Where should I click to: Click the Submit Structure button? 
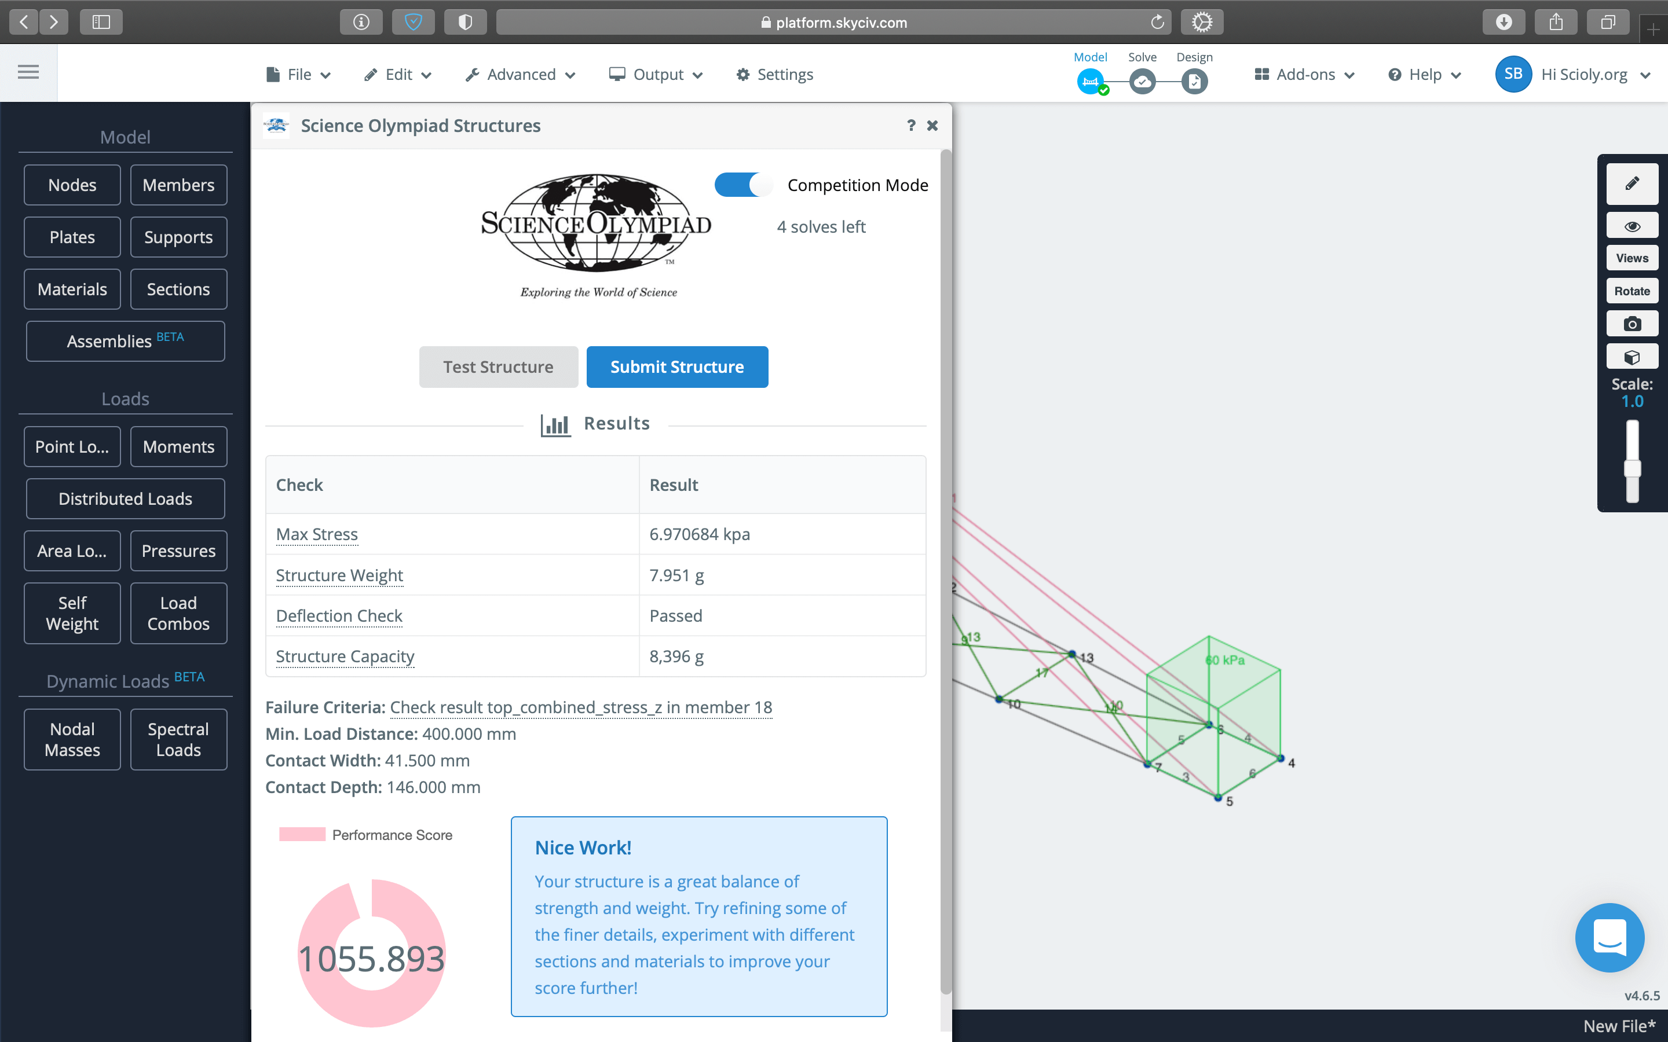pyautogui.click(x=677, y=366)
